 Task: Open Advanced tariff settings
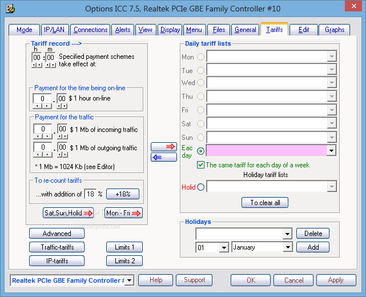57,234
